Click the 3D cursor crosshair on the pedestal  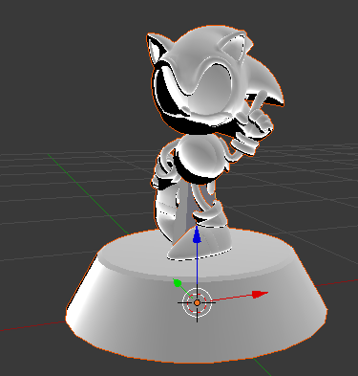point(197,302)
